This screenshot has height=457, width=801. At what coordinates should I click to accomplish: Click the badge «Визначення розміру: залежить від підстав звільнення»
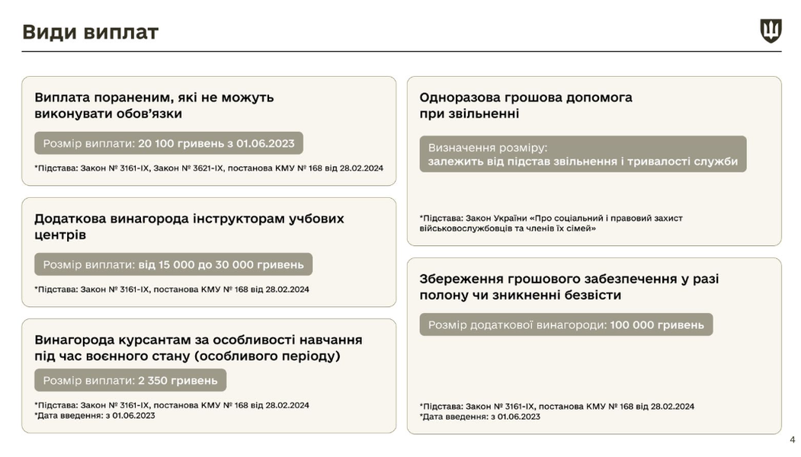583,153
